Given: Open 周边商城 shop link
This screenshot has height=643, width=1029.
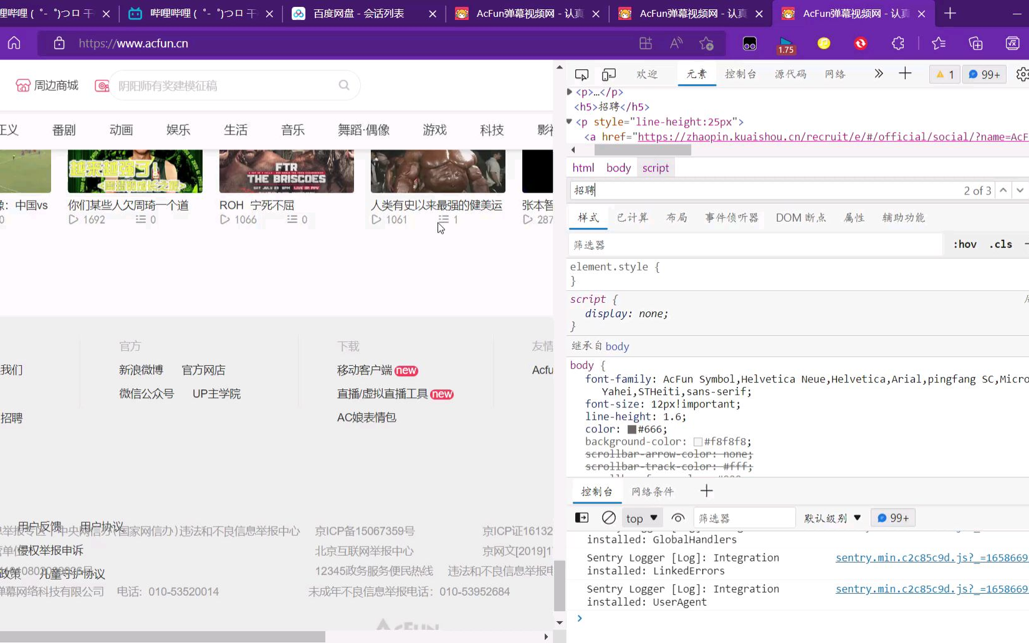Looking at the screenshot, I should pyautogui.click(x=47, y=85).
